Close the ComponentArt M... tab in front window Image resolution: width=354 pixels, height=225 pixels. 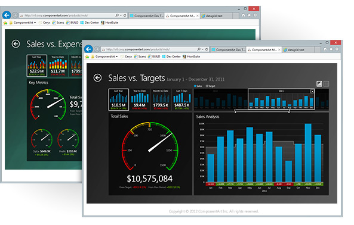(x=279, y=50)
